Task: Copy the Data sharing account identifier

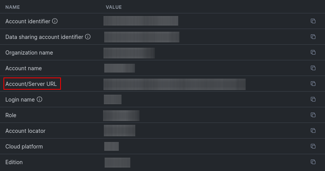Action: [x=313, y=37]
